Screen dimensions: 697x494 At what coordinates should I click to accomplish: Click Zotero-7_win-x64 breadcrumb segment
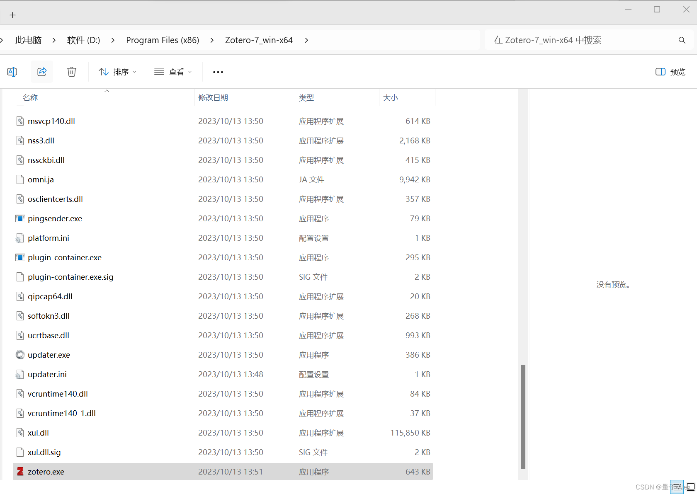[x=259, y=40]
